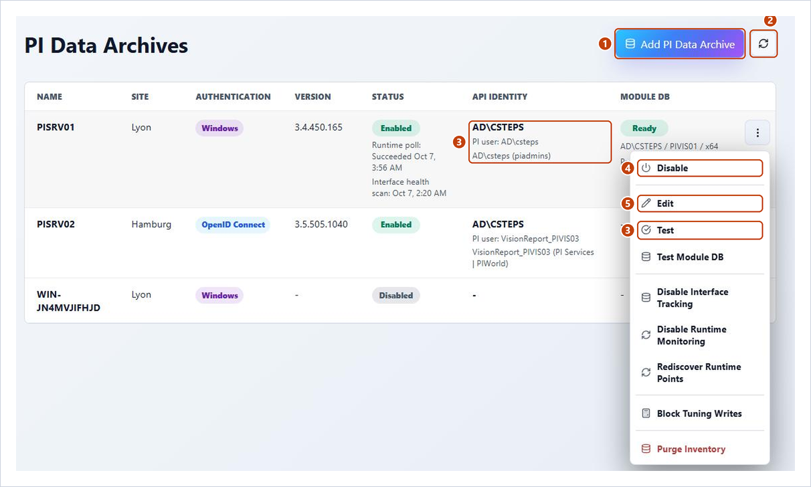Viewport: 811px width, 487px height.
Task: Select Disable Interface Tracking
Action: (x=700, y=298)
